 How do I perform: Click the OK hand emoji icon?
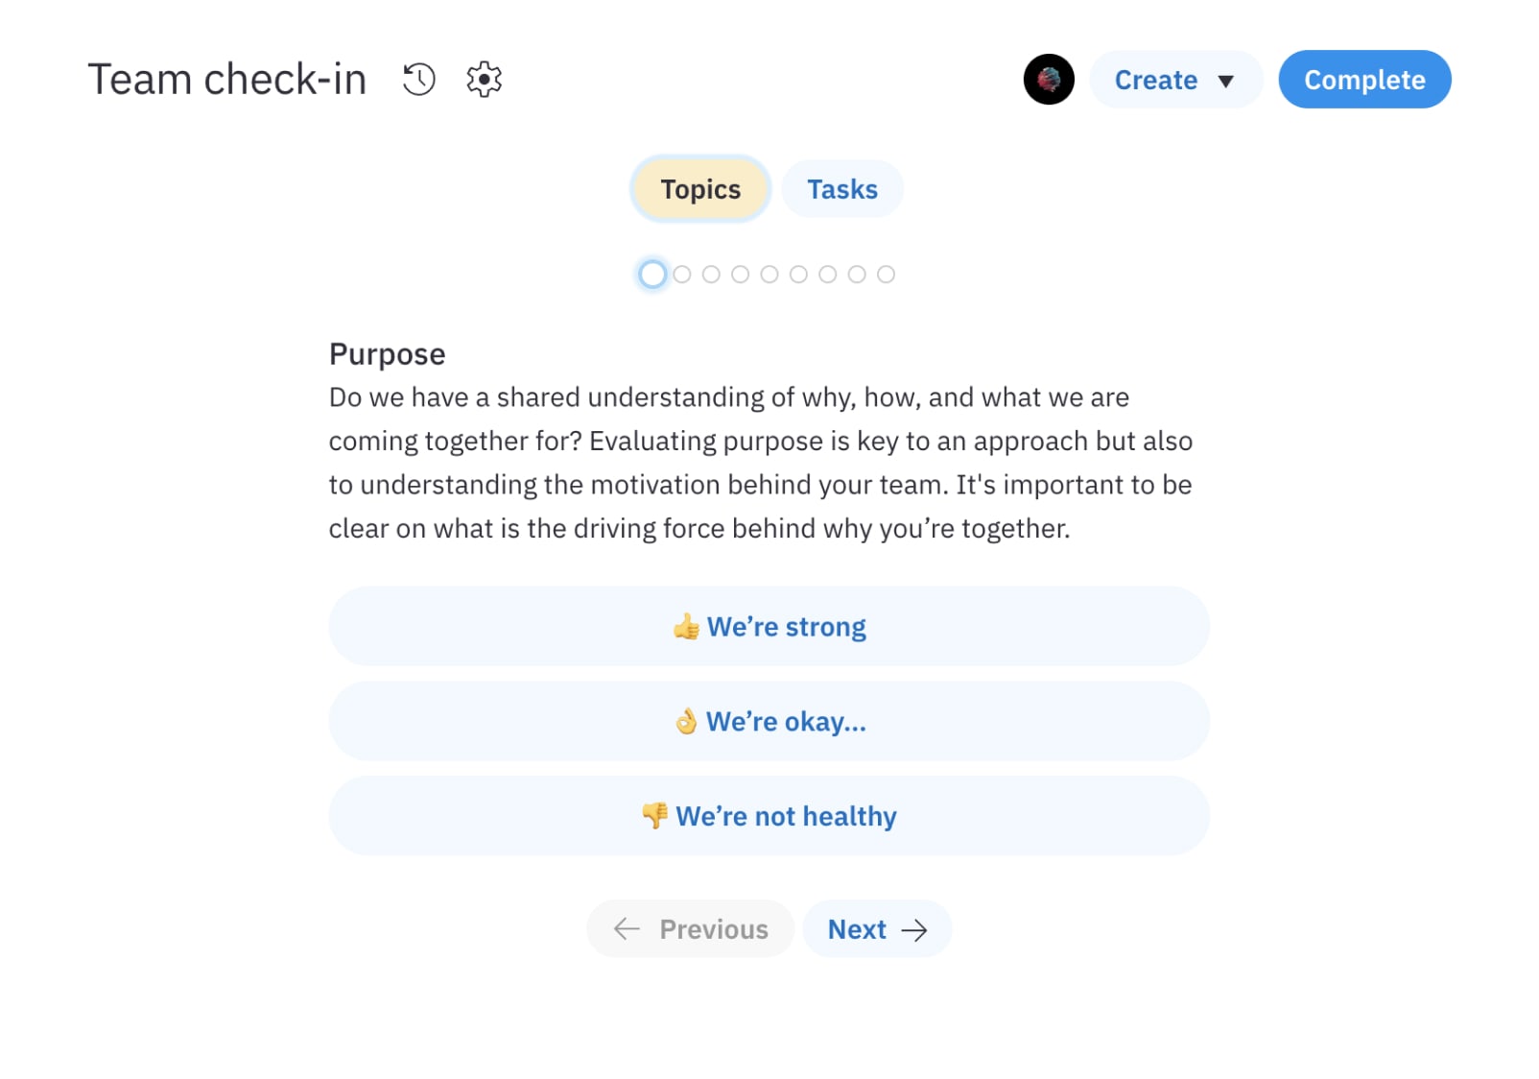point(685,721)
